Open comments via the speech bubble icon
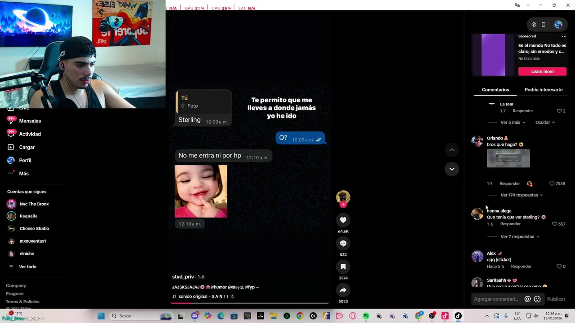575x323 pixels. click(343, 243)
